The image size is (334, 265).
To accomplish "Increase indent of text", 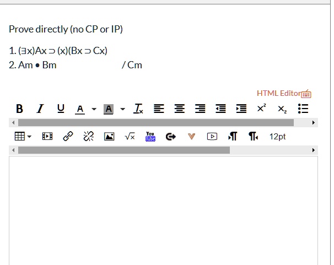I will click(x=241, y=109).
